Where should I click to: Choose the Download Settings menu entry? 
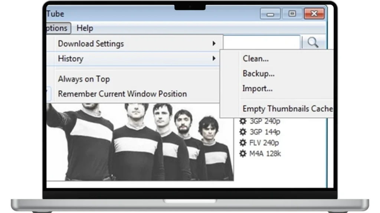click(91, 44)
